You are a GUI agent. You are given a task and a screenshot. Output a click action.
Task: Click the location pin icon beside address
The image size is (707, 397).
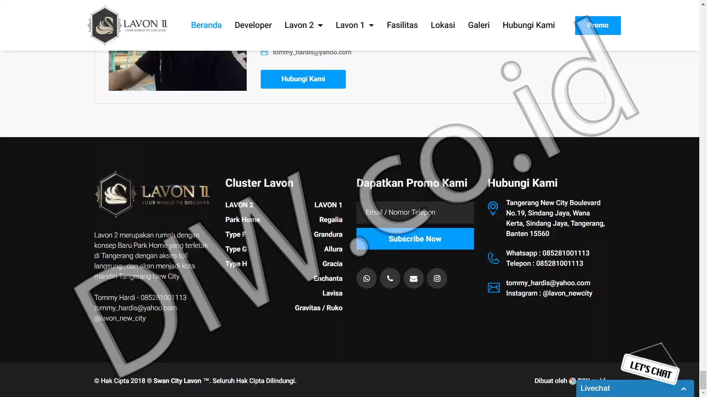[x=493, y=208]
